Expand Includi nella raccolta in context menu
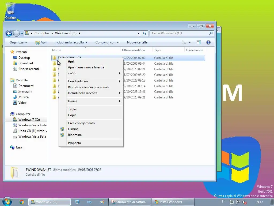The image size is (274, 206). coord(91,93)
